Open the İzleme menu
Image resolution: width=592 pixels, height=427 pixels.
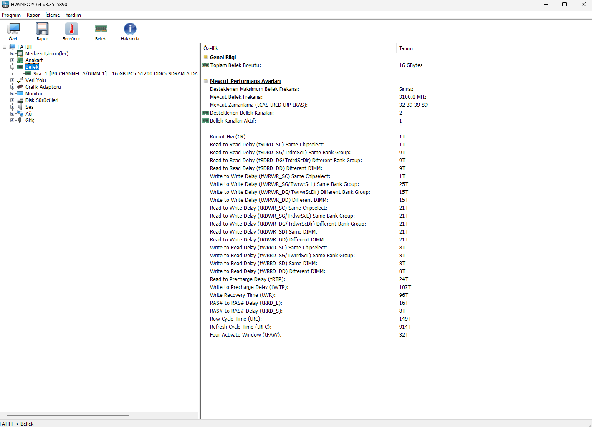pyautogui.click(x=53, y=15)
